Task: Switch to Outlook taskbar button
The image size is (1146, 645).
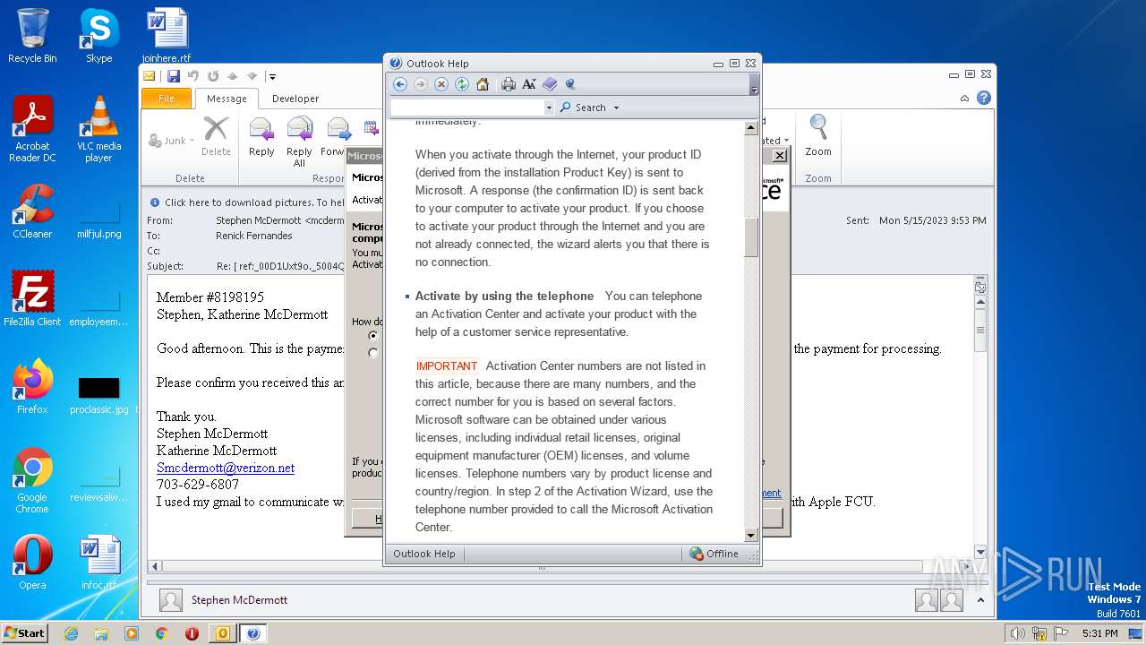Action: click(x=223, y=633)
